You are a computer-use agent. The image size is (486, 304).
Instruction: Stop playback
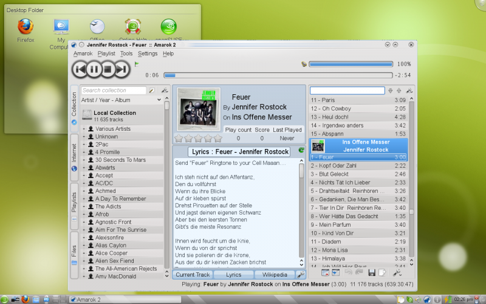(108, 69)
